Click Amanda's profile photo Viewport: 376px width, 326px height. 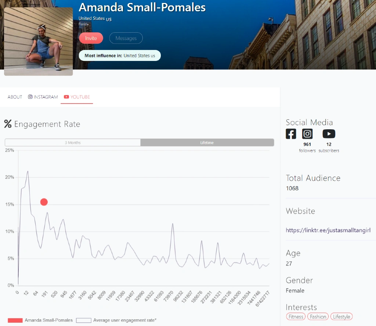click(x=38, y=41)
